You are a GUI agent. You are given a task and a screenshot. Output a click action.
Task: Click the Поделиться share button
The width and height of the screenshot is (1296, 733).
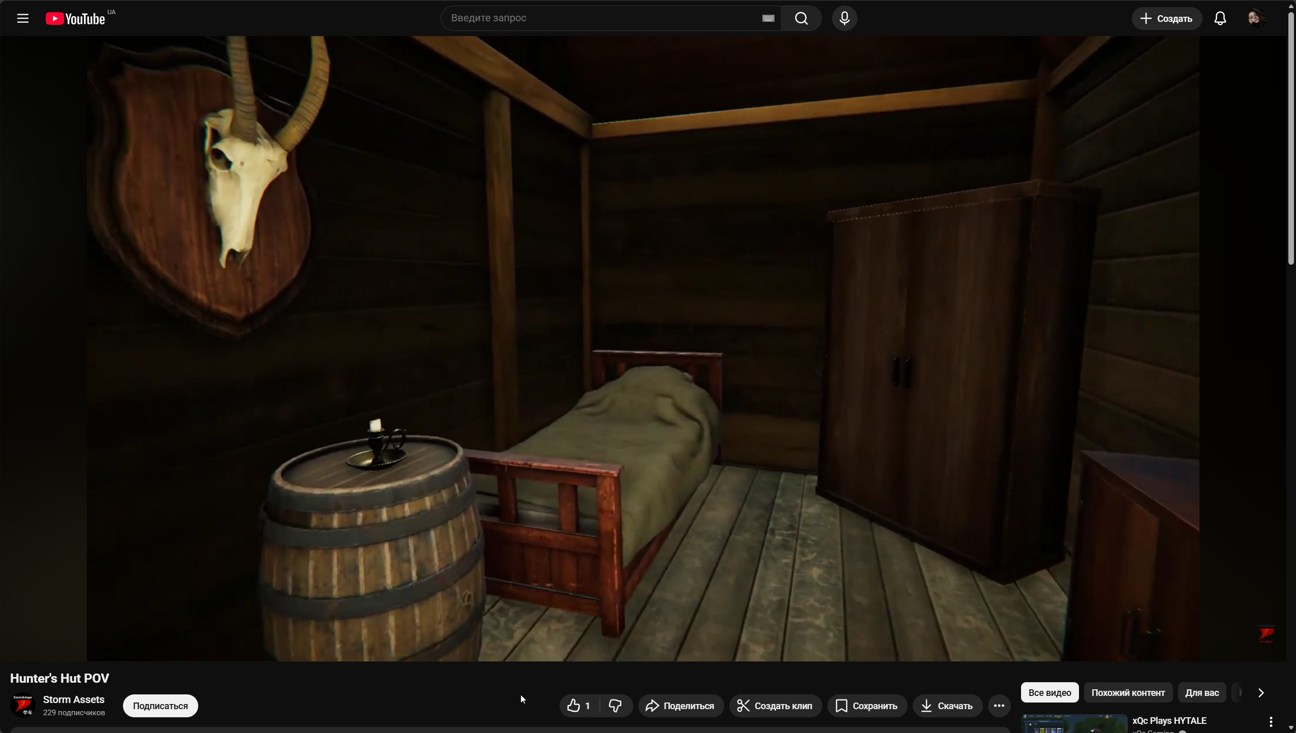681,706
